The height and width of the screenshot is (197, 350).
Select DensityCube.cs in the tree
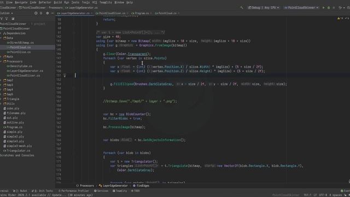click(20, 66)
